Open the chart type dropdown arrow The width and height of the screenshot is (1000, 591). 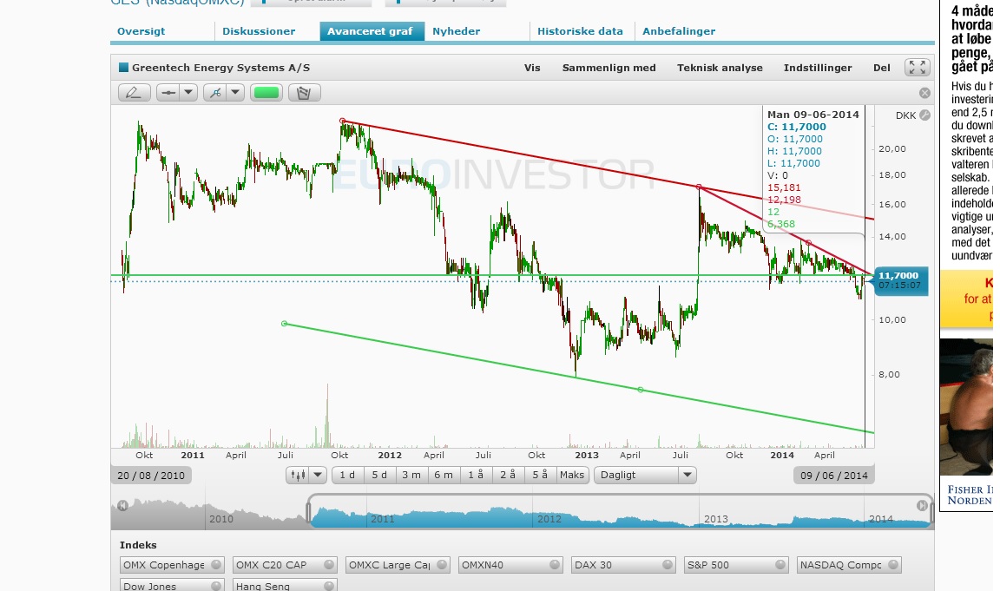(318, 475)
